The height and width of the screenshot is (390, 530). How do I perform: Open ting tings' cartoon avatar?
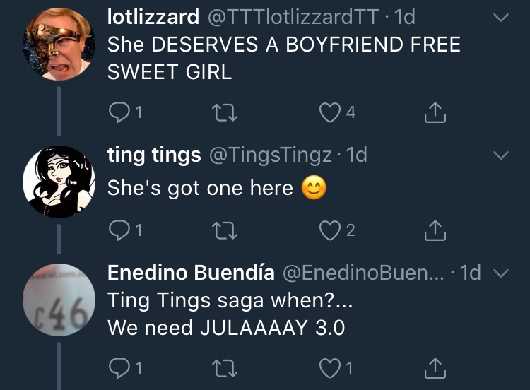pos(59,182)
